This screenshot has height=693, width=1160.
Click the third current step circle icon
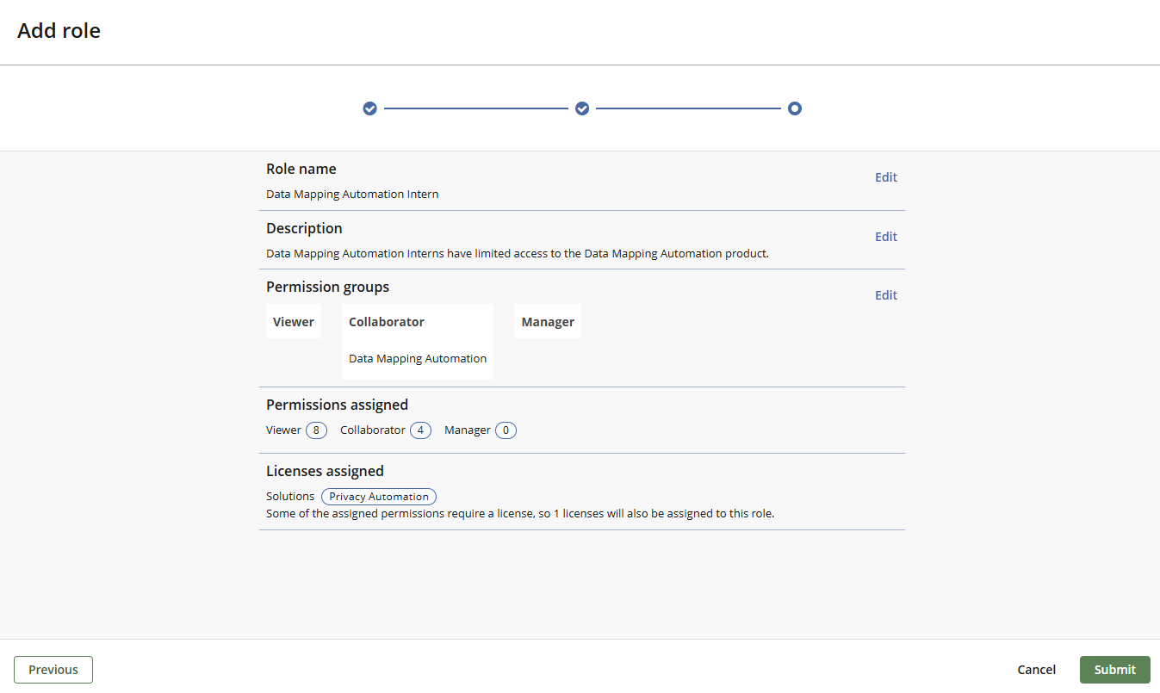[x=795, y=108]
